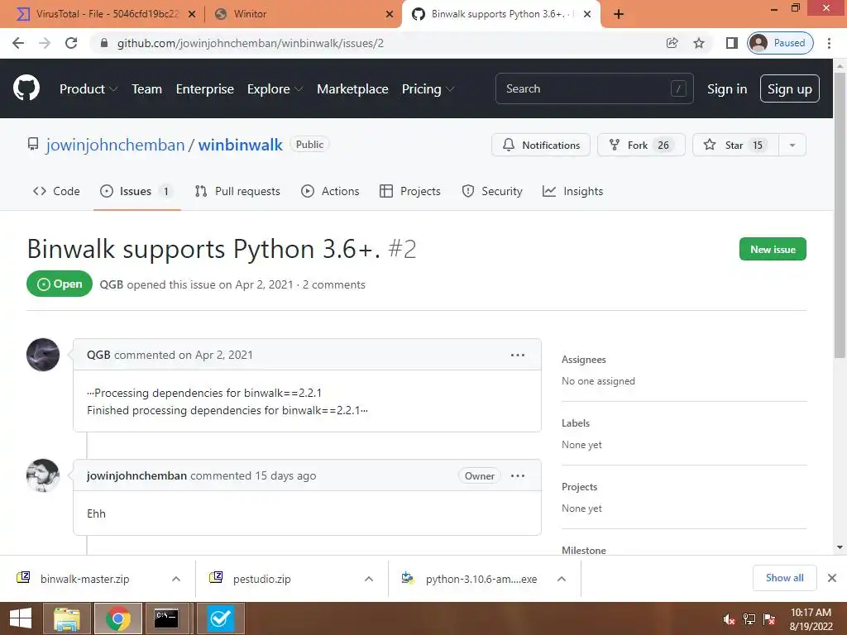Screen dimensions: 847x635
Task: Open the browser side panel icon
Action: (731, 43)
